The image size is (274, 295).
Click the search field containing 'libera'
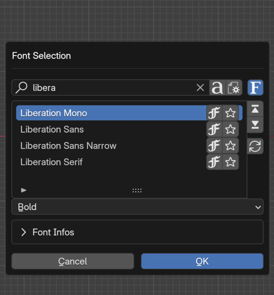coord(110,88)
